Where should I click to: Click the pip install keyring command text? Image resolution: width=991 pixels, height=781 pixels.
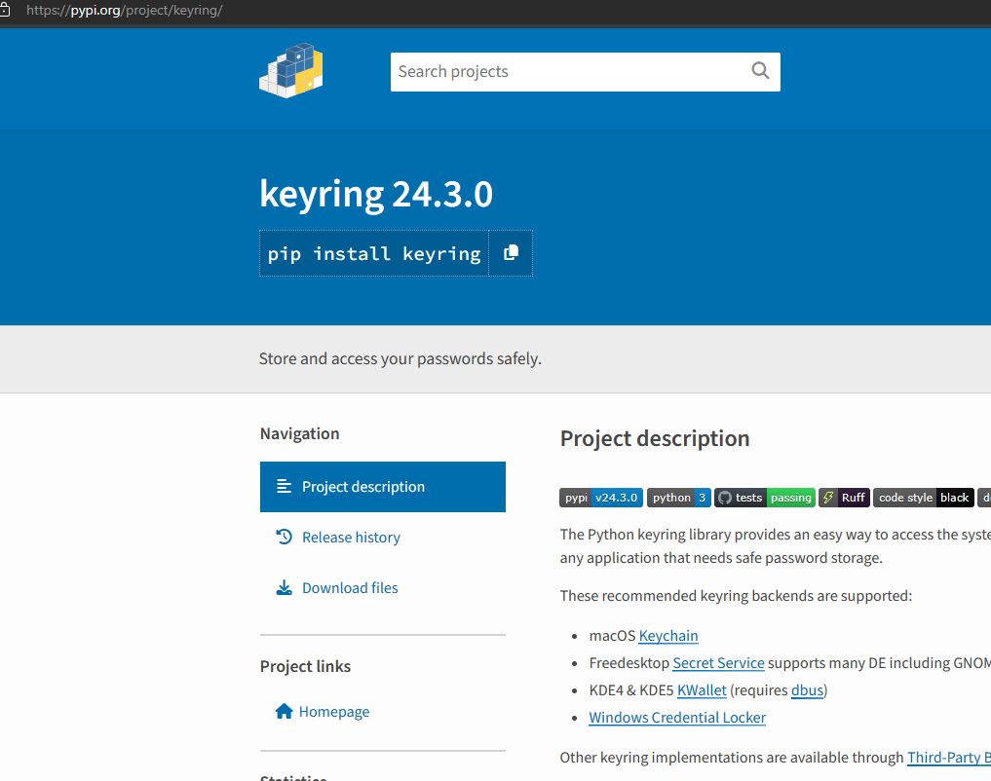(x=374, y=254)
